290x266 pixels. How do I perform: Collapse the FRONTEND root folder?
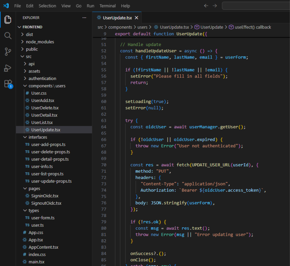32,27
